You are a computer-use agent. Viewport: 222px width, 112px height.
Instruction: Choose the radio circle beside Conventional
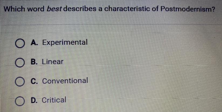tap(20, 82)
